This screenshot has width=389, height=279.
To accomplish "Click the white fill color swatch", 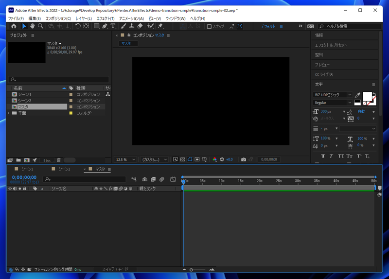I will click(367, 96).
